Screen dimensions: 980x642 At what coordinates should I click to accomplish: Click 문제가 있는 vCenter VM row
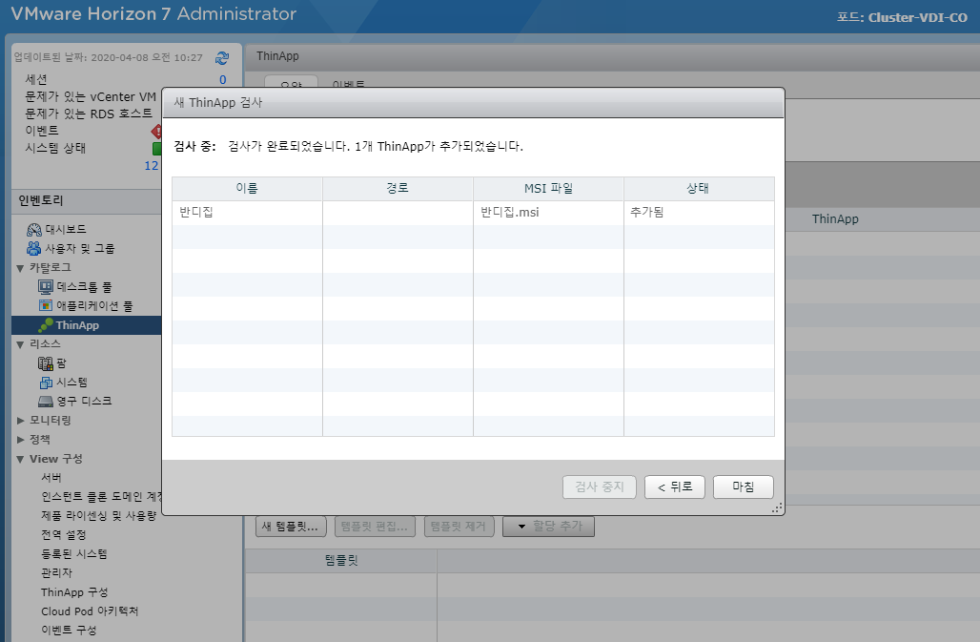point(90,97)
